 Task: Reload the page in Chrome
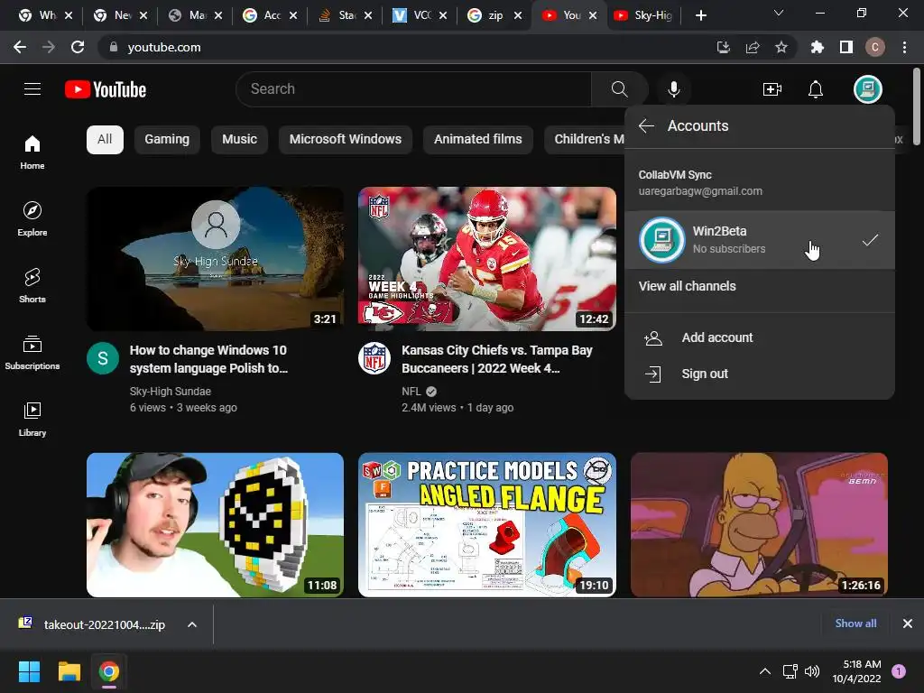point(78,47)
